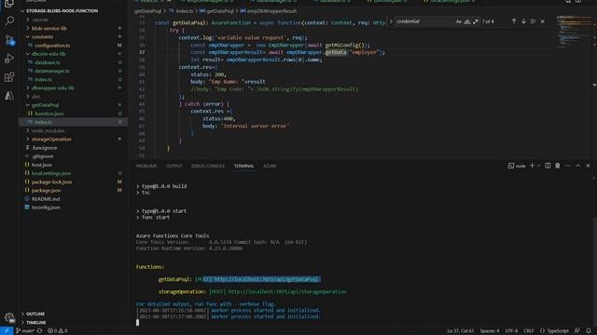Viewport: 597px width, 335px height.
Task: Click the git branch indicator in status bar
Action: [25, 331]
